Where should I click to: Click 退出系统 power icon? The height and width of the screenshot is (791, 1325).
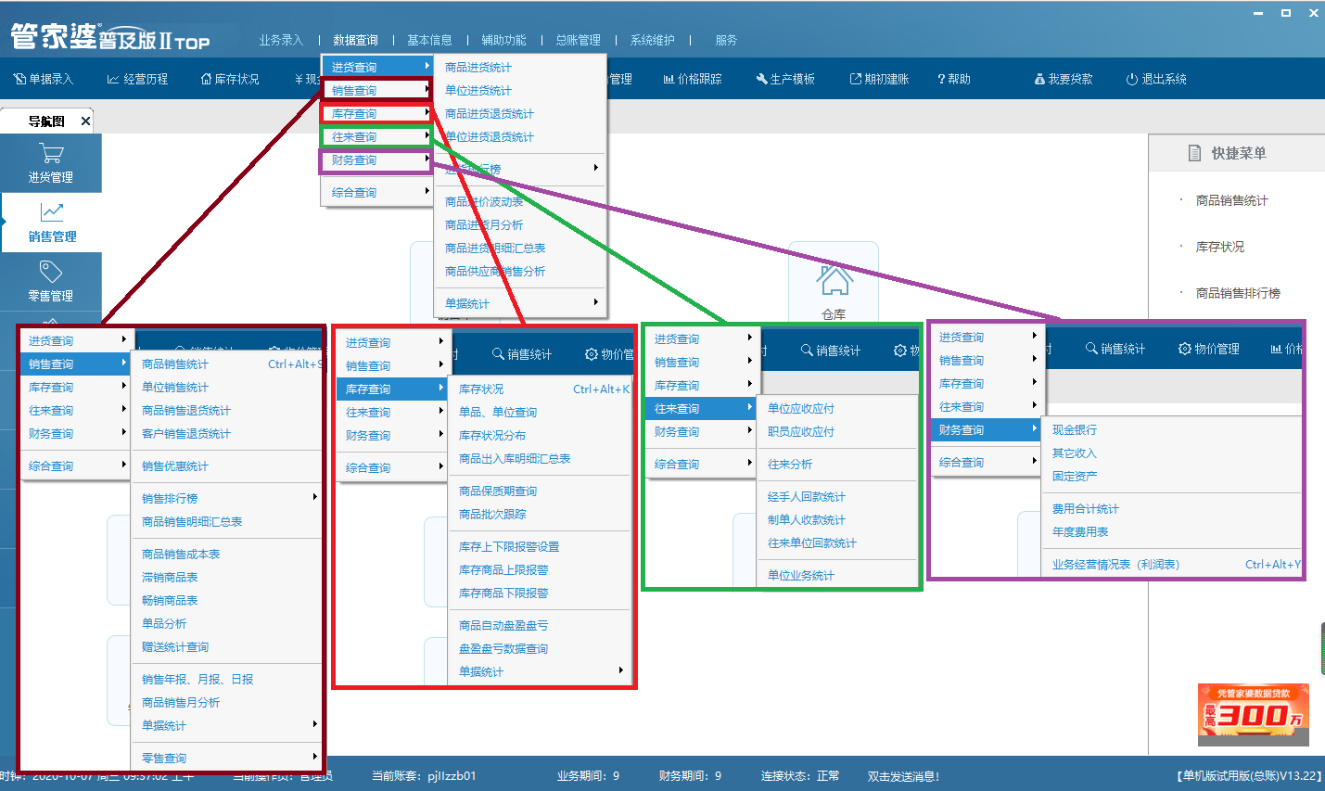[1156, 79]
